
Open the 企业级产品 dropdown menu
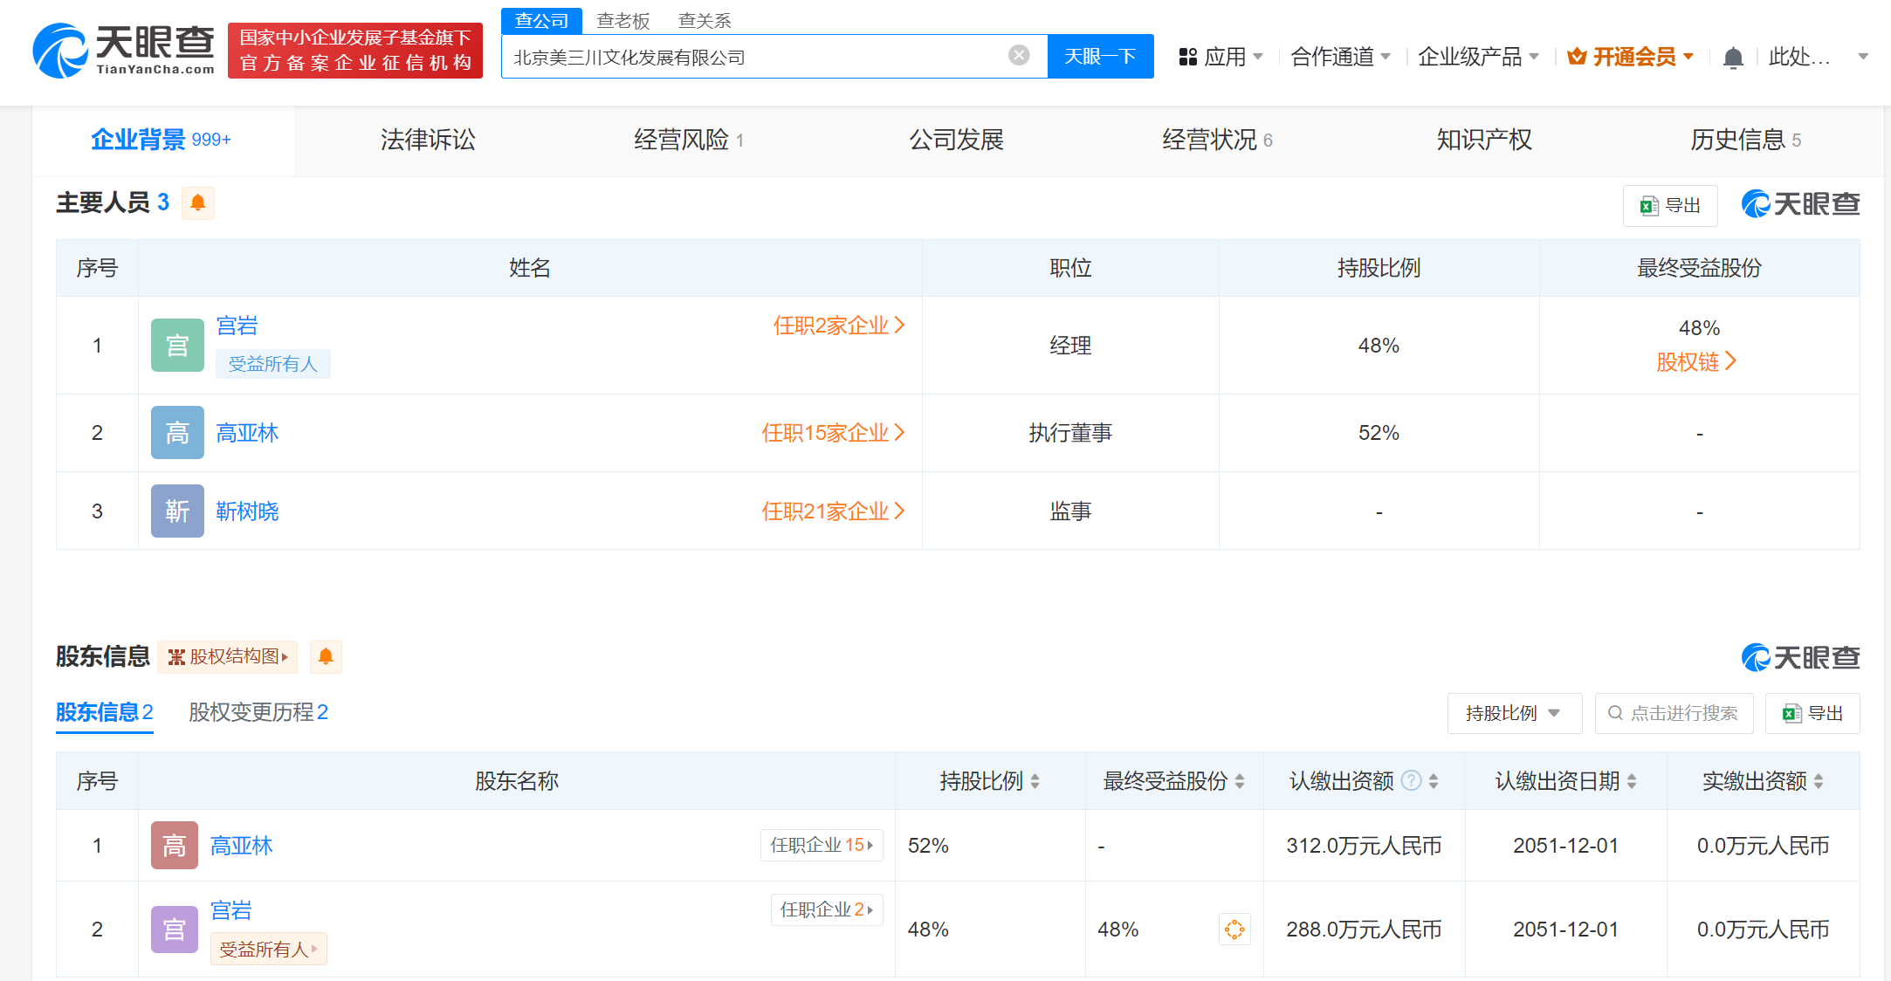pyautogui.click(x=1478, y=57)
